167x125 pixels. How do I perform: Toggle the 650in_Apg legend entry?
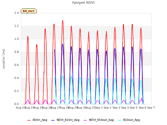point(37,120)
